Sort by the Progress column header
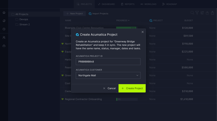 [123, 20]
